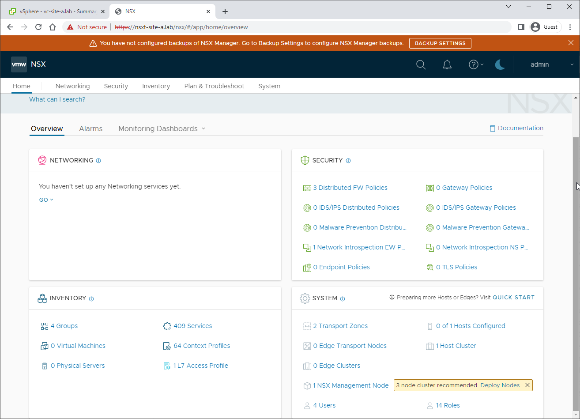The width and height of the screenshot is (580, 419).
Task: Open the Chrome tab search chevron
Action: [508, 7]
